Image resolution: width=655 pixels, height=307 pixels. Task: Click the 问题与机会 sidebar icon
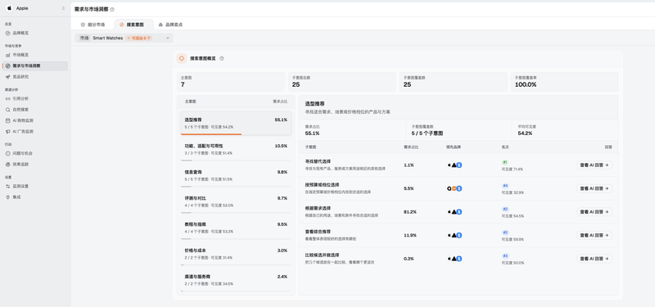click(x=8, y=153)
